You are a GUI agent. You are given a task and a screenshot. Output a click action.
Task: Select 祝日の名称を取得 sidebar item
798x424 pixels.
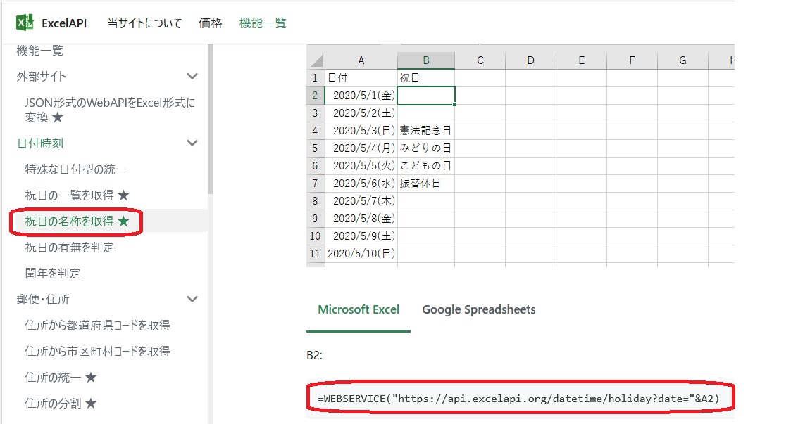pyautogui.click(x=77, y=221)
